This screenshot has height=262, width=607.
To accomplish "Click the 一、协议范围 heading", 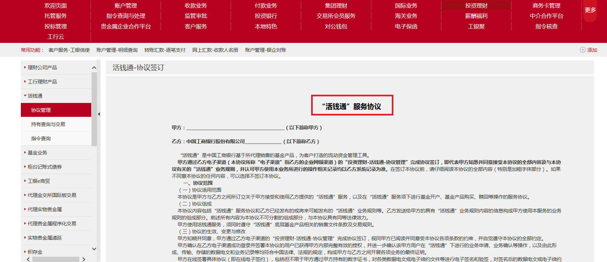I will pyautogui.click(x=198, y=183).
